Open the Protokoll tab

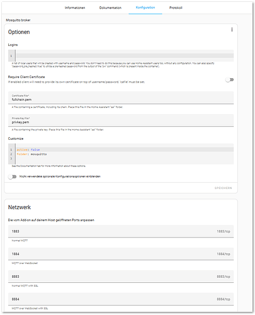[176, 8]
